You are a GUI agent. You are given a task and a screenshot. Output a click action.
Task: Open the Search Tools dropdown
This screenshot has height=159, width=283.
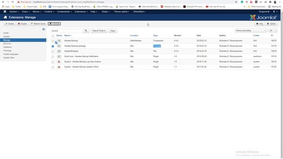click(x=99, y=30)
